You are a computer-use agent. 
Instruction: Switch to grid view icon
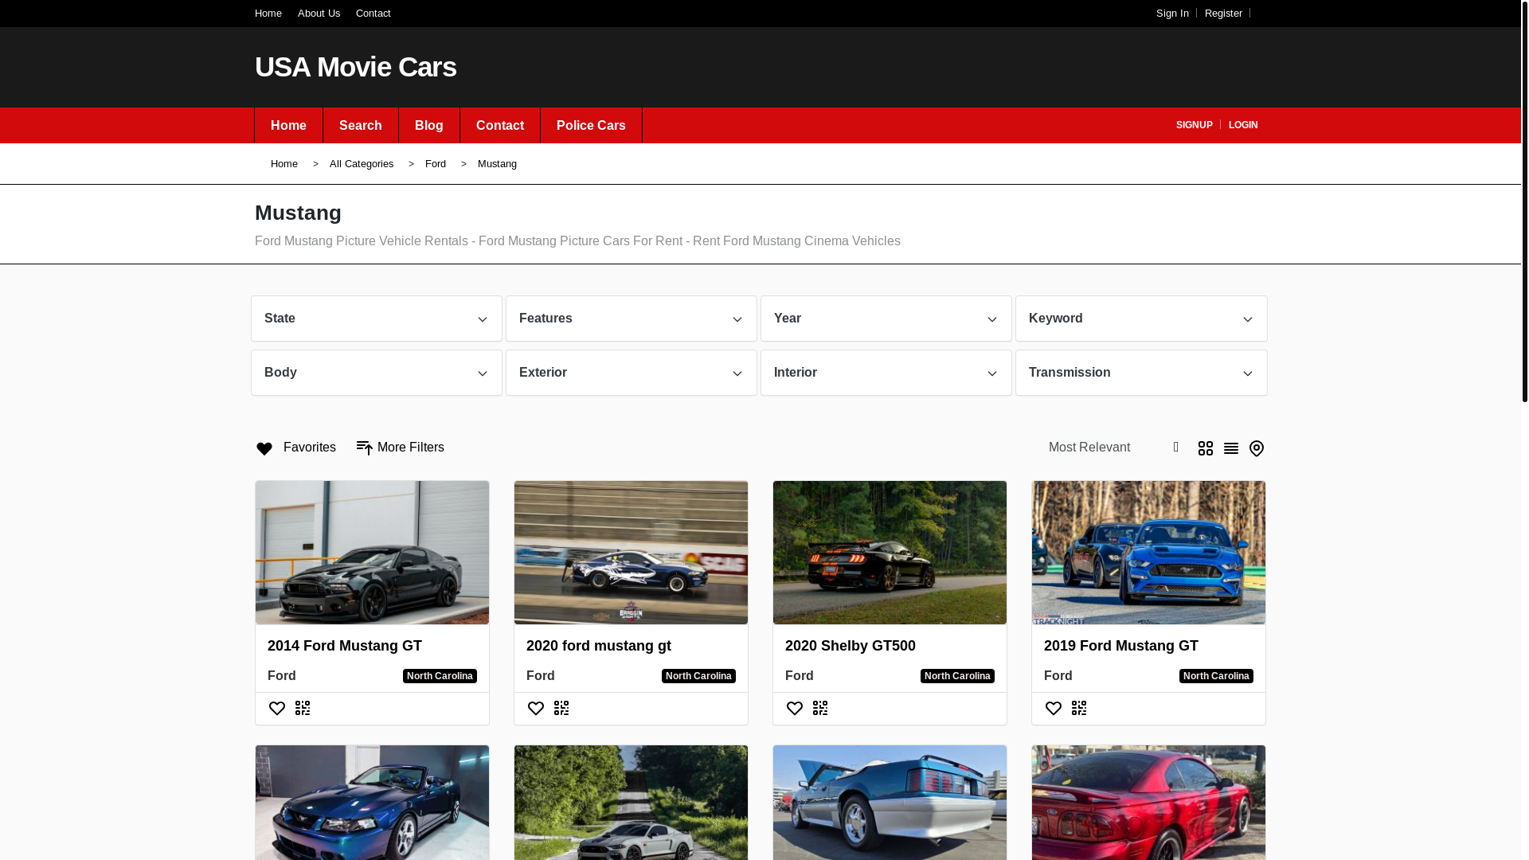tap(1206, 448)
